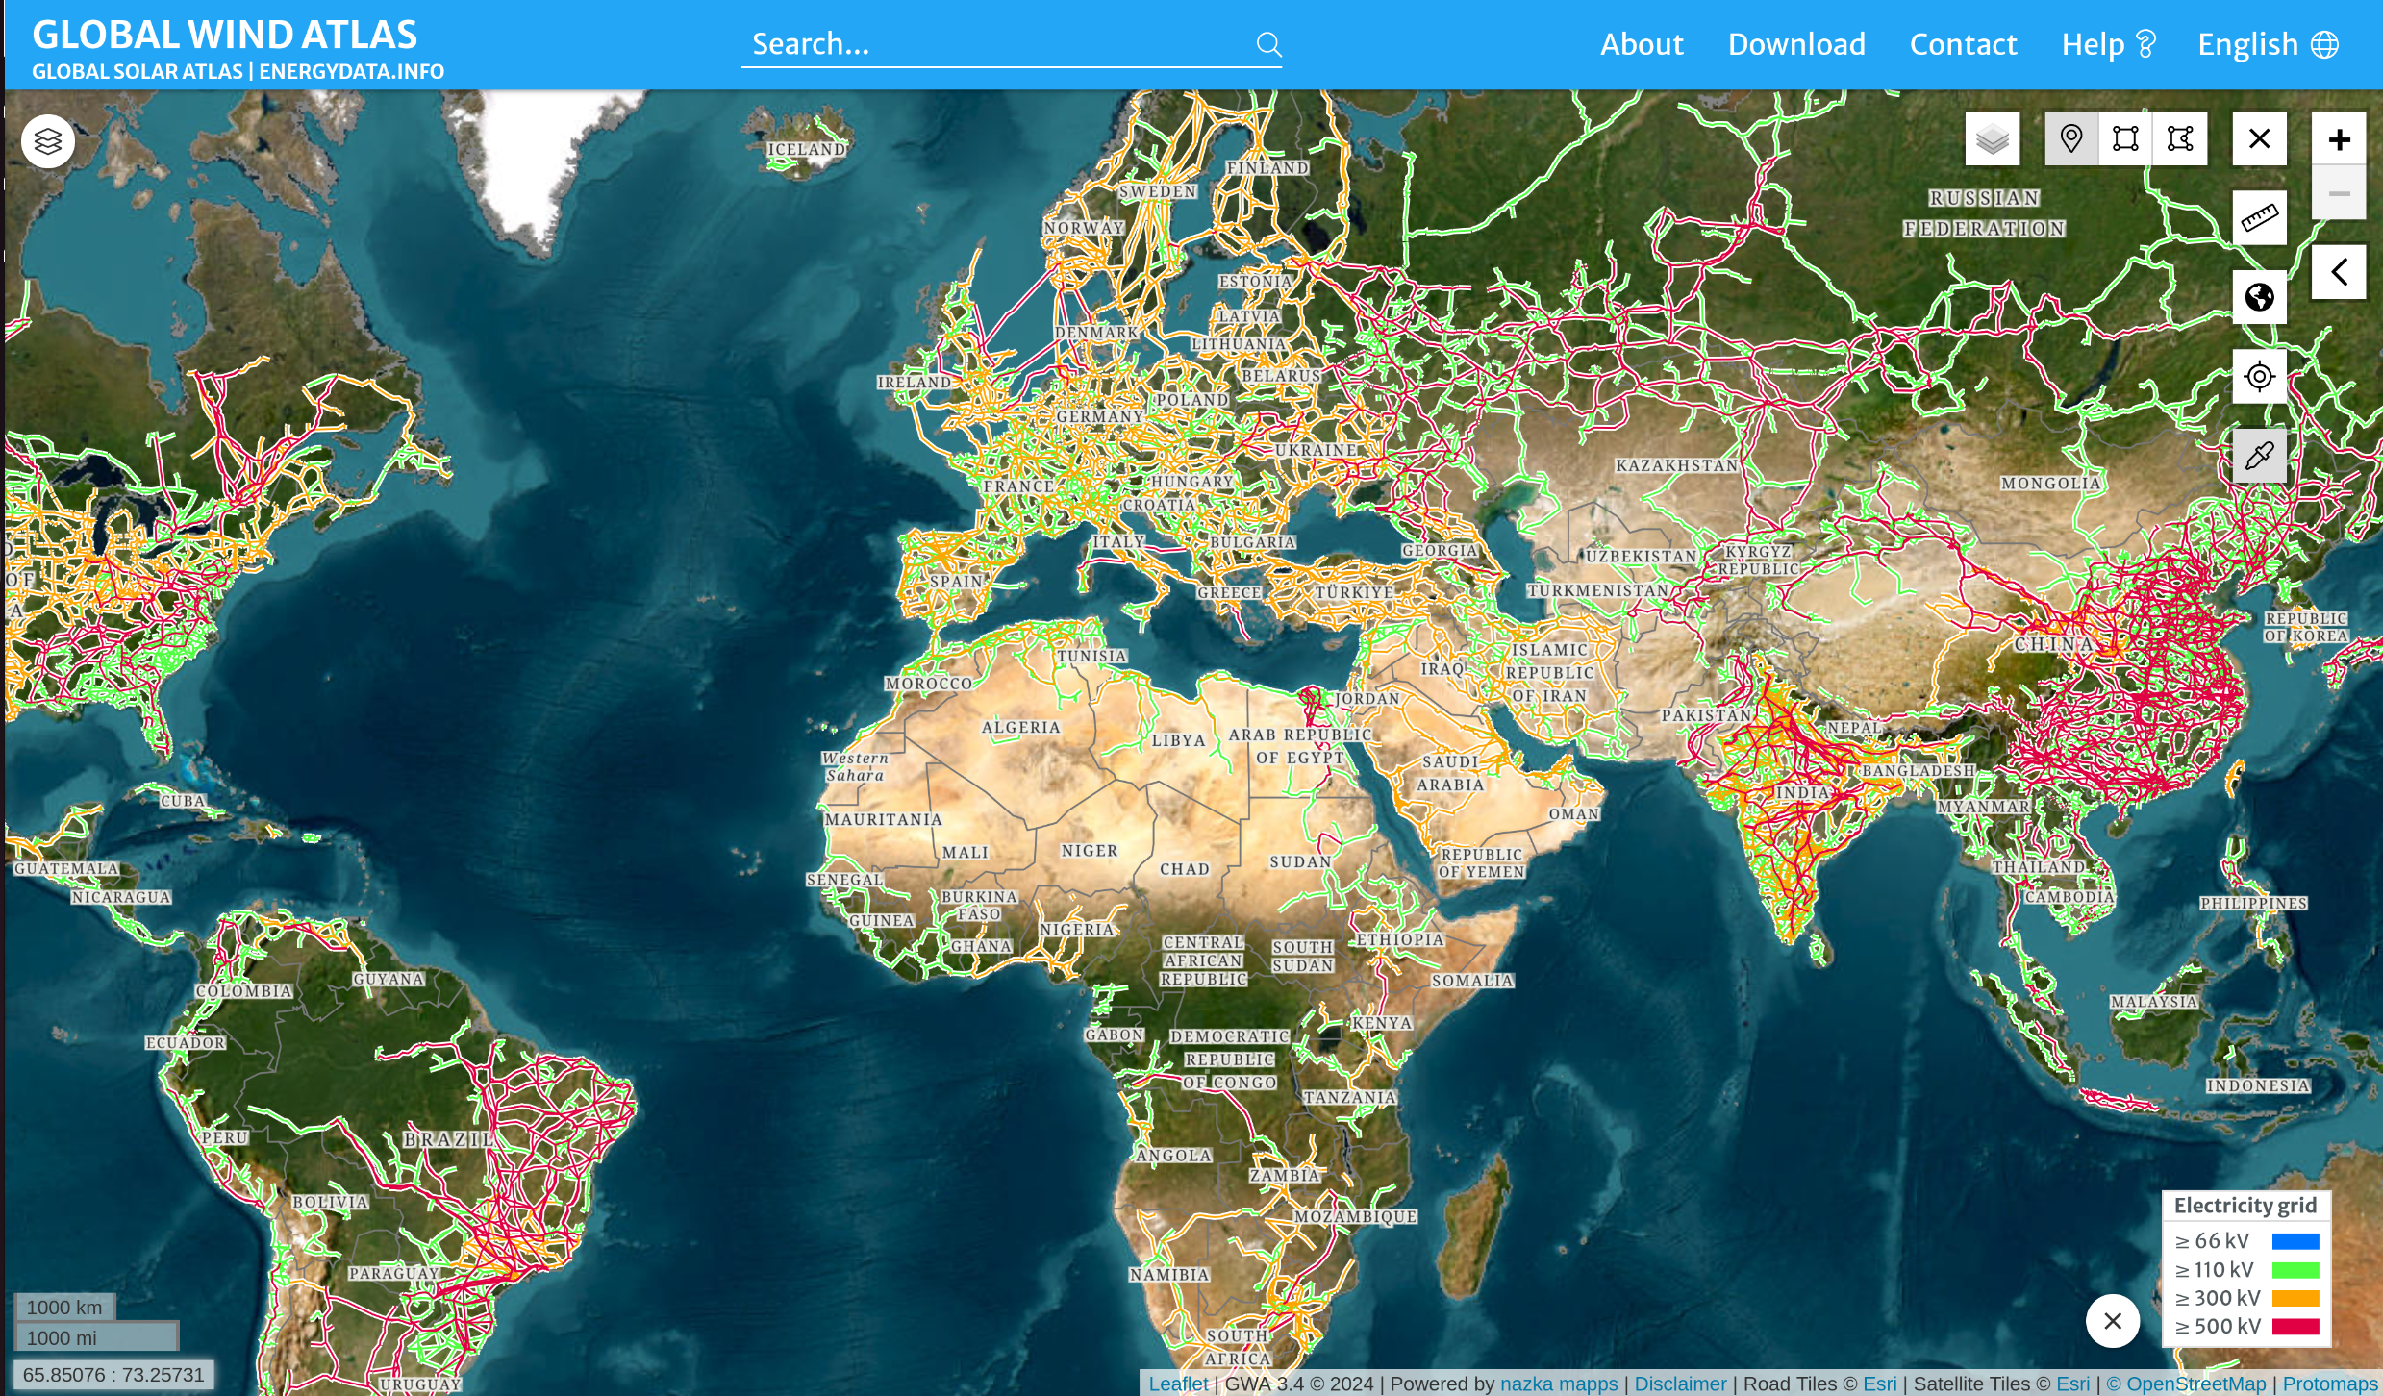Open the layers menu button at left
Viewport: 2383px width, 1396px height.
click(48, 141)
